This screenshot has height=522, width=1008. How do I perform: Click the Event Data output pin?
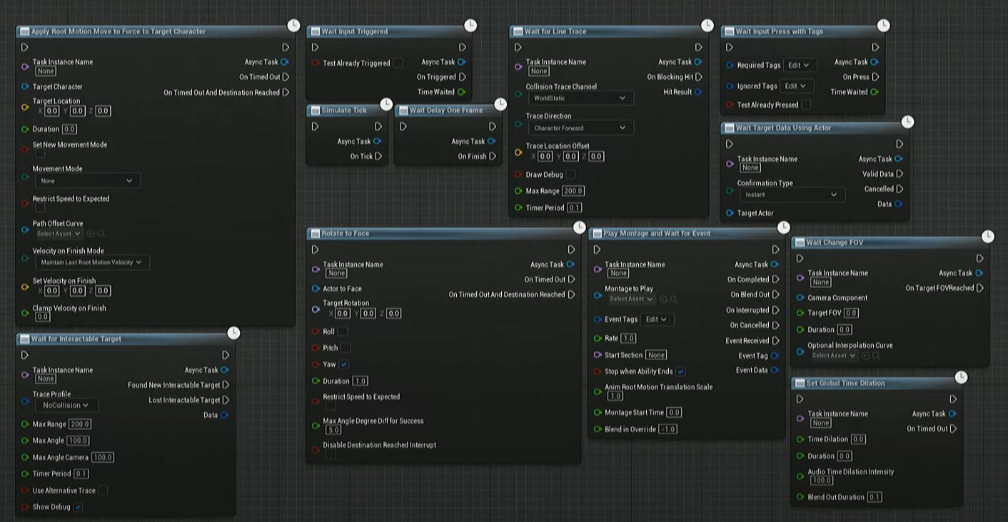(775, 370)
